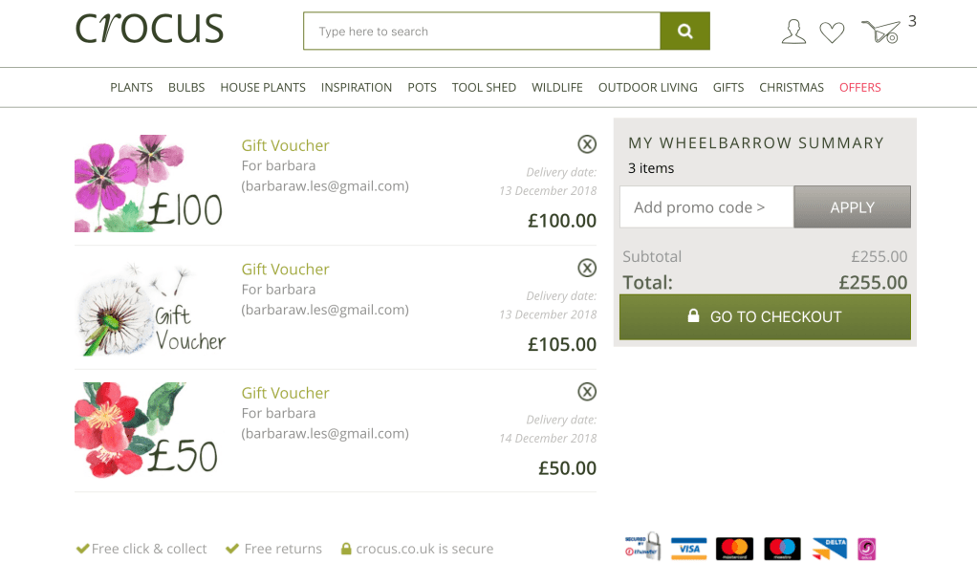Screen dimensions: 977x584
Task: Select the Christmas menu item
Action: tap(792, 87)
